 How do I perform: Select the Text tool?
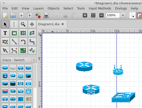[5, 33]
